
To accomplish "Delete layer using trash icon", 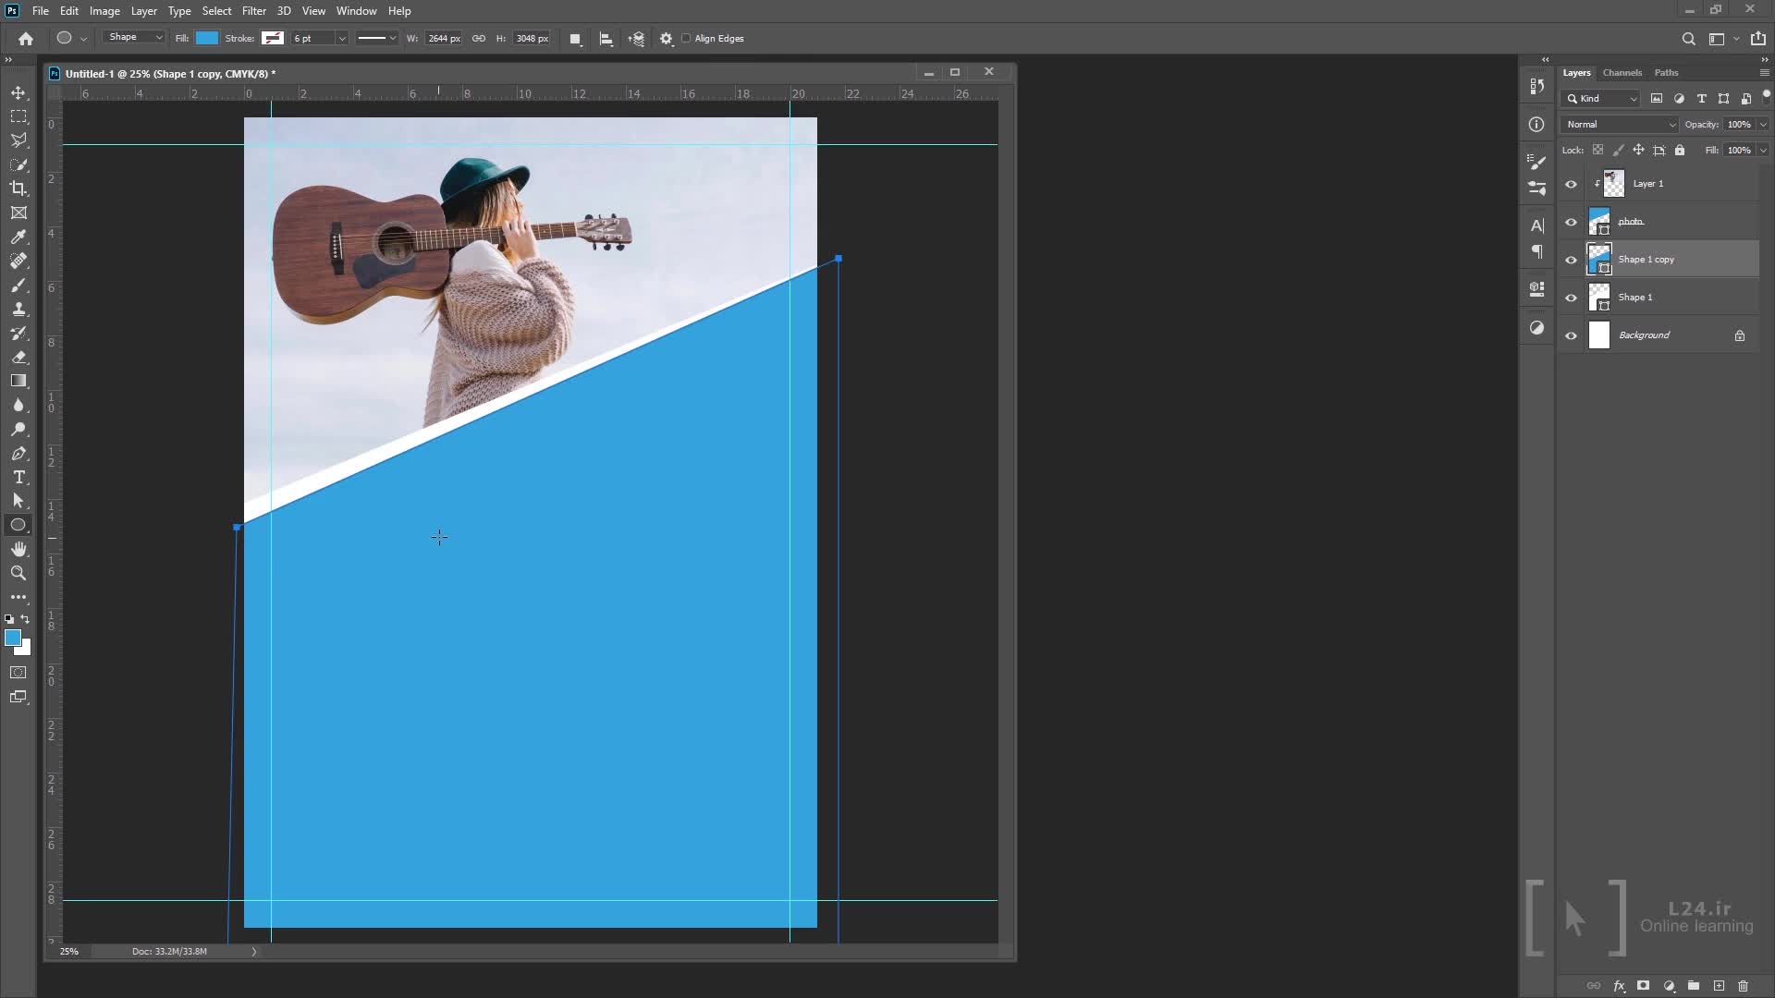I will coord(1743,986).
